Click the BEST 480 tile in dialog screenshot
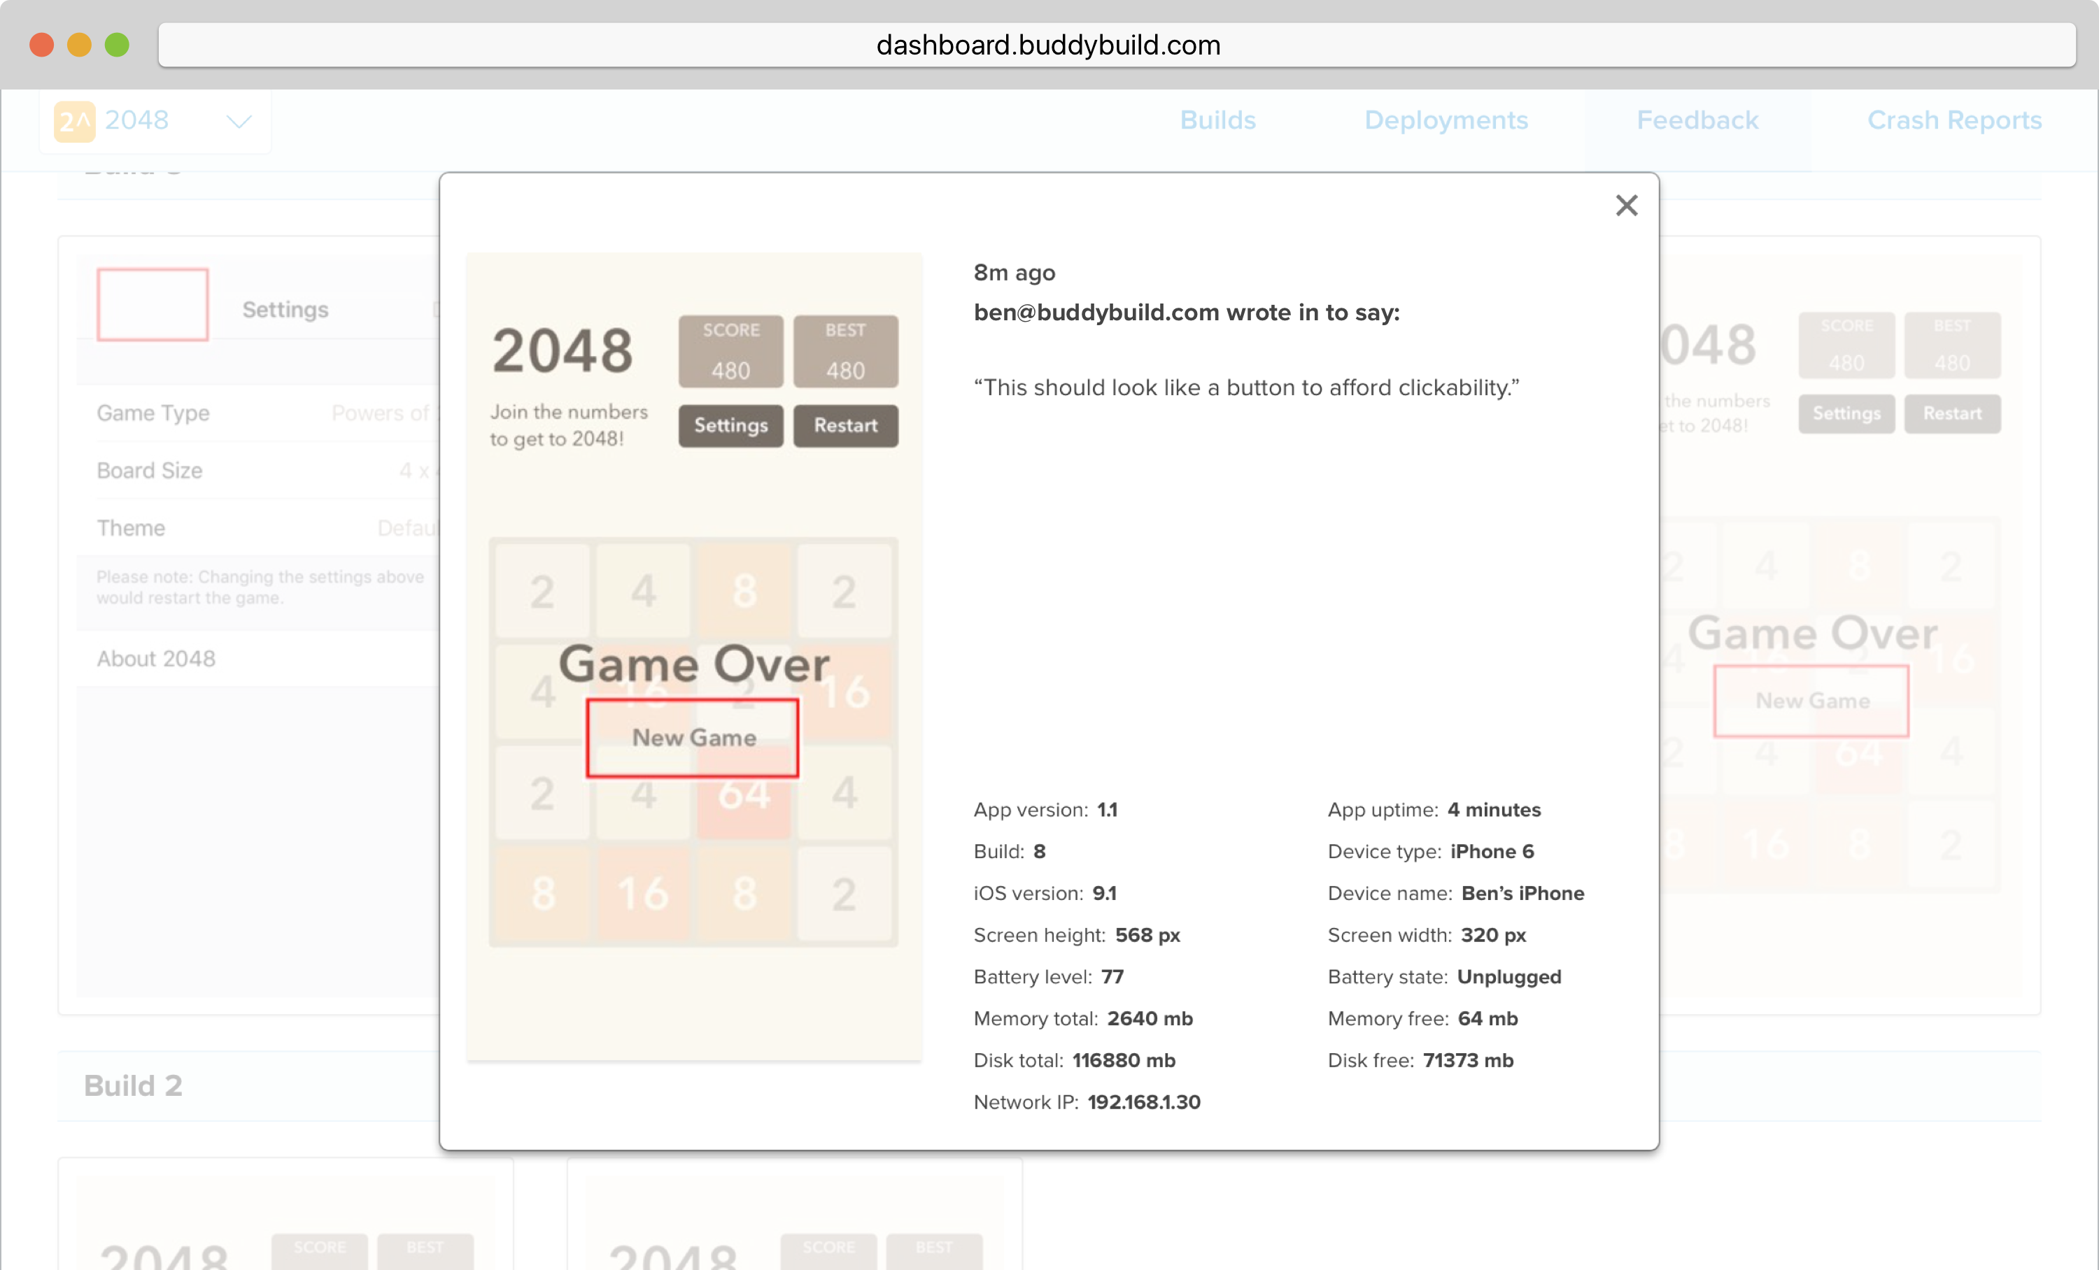Image resolution: width=2099 pixels, height=1270 pixels. pos(845,350)
